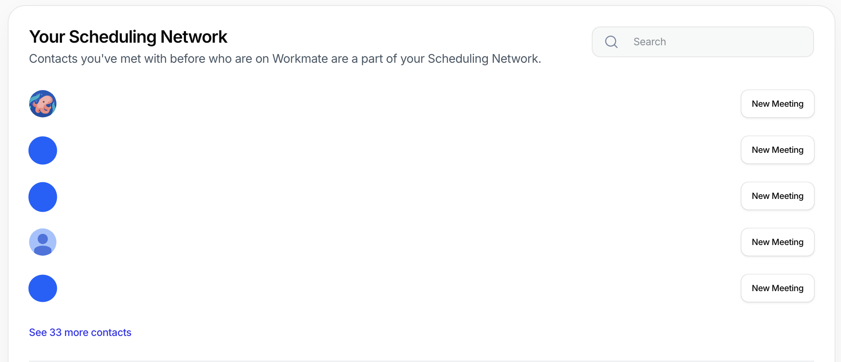
Task: Click the empty name area beside silhouette avatar
Action: [x=398, y=242]
